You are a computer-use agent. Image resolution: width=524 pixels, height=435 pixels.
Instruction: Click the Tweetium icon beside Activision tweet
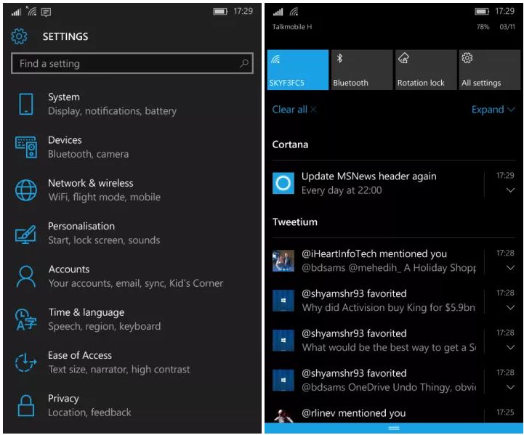click(283, 301)
